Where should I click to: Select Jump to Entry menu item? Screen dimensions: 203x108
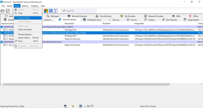tap(24, 18)
